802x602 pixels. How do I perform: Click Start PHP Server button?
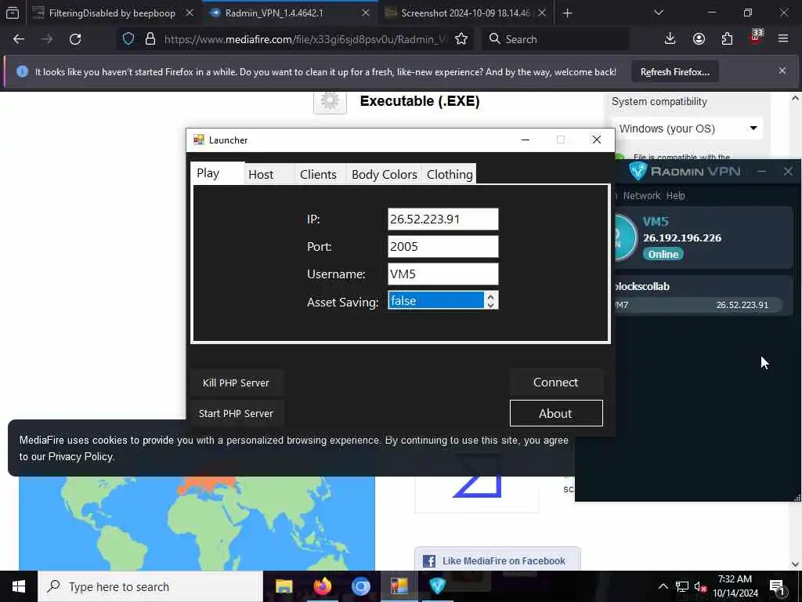236,413
